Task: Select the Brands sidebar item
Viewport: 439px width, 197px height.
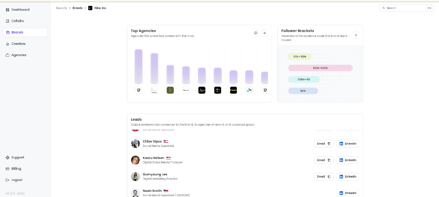Action: [25, 32]
